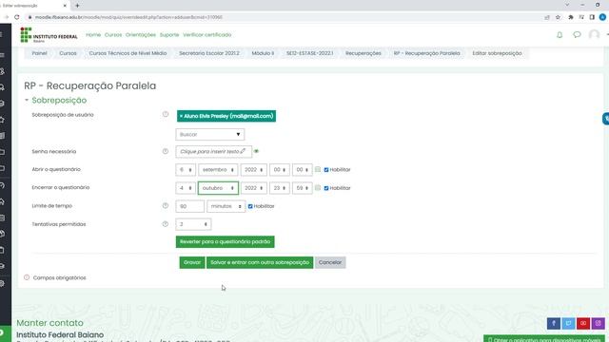Toggle Habilitar for Encerrar o questionário
The width and height of the screenshot is (609, 342).
pos(326,188)
